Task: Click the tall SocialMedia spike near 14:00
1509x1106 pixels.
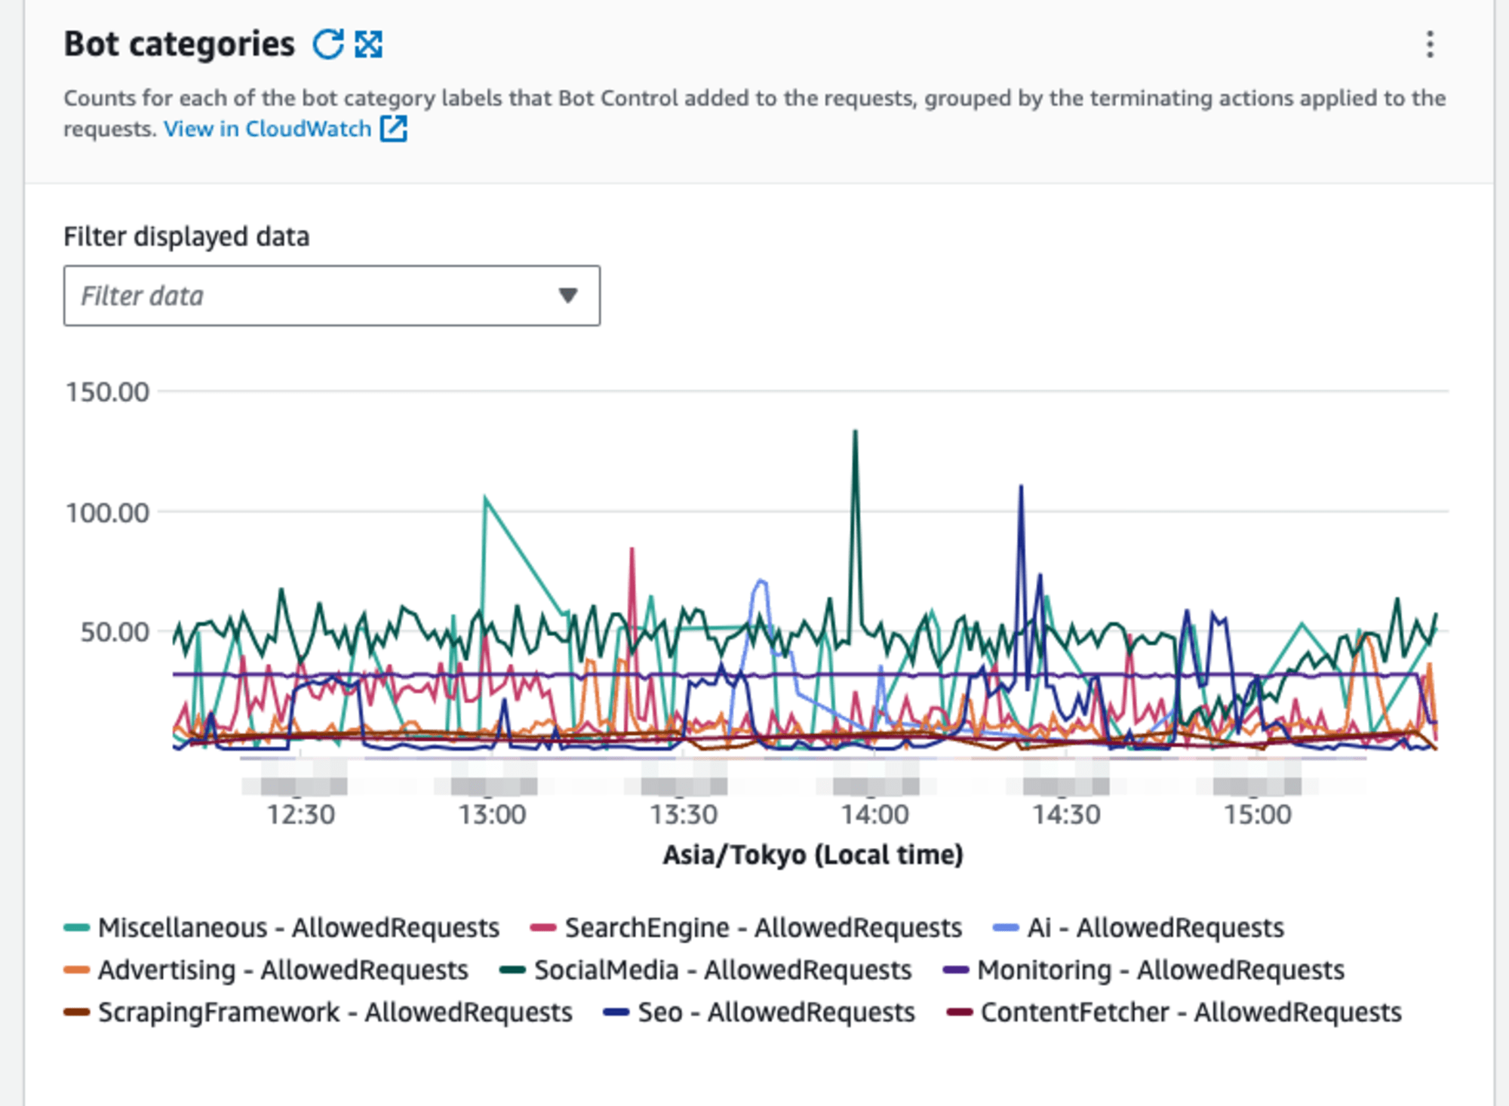Action: point(855,433)
